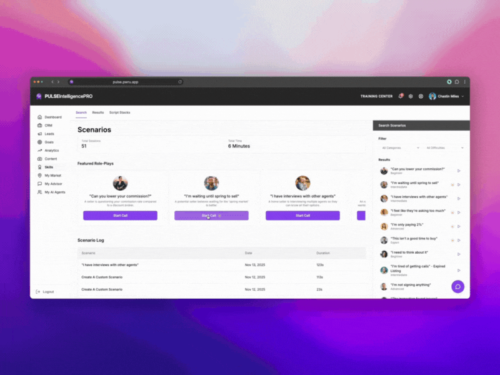This screenshot has width=500, height=375.
Task: Click the avatar on the commission role-play card
Action: click(x=120, y=183)
